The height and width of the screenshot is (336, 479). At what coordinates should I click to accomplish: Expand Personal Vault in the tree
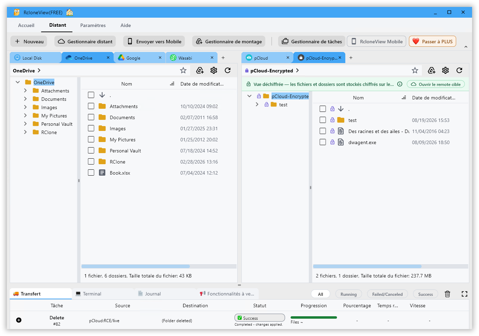[25, 124]
